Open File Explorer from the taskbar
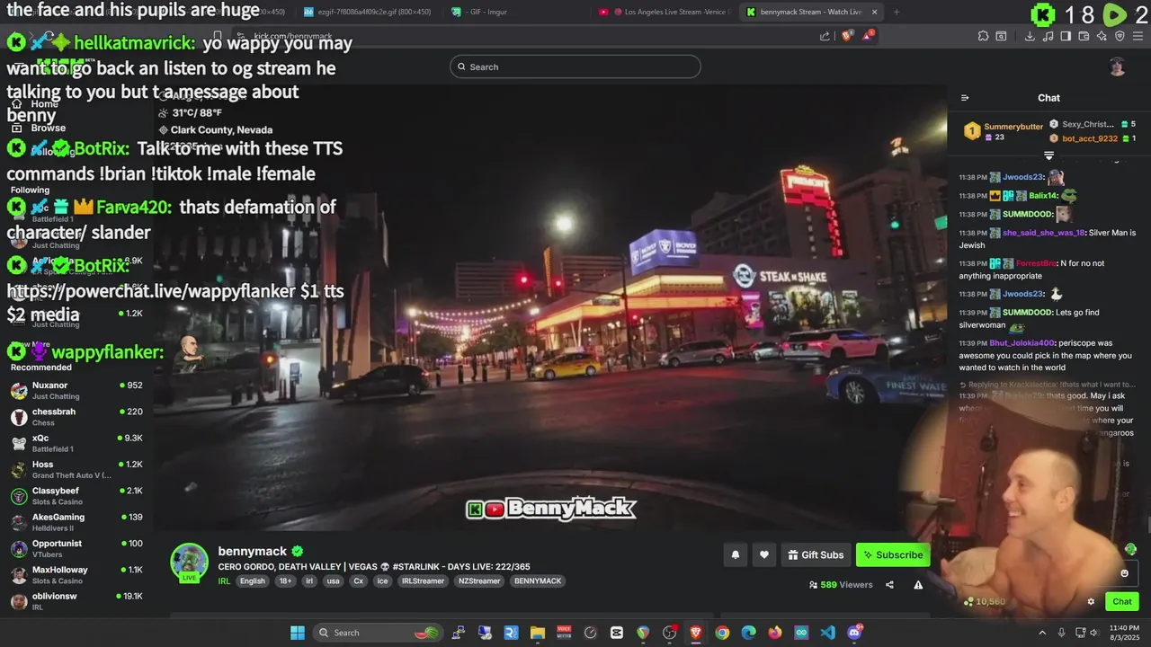Viewport: 1151px width, 647px height. (x=537, y=633)
